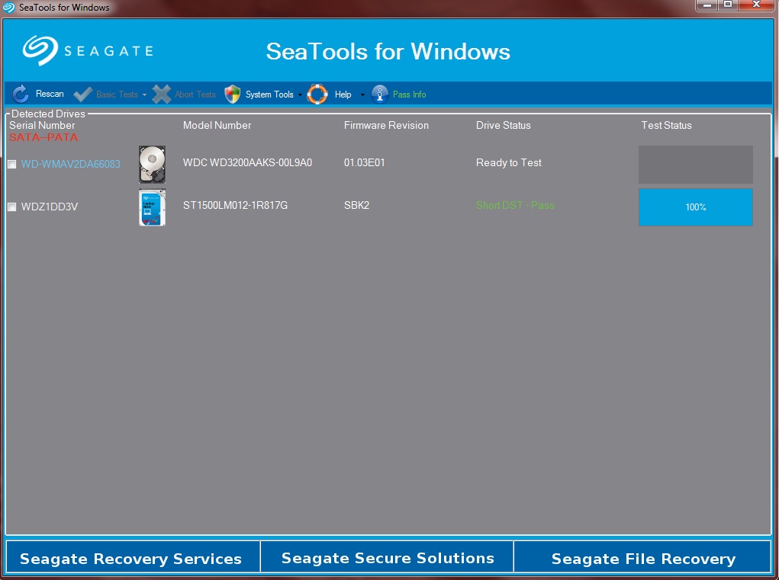Viewport: 779px width, 580px height.
Task: Expand the Help dropdown arrow
Action: pyautogui.click(x=362, y=95)
